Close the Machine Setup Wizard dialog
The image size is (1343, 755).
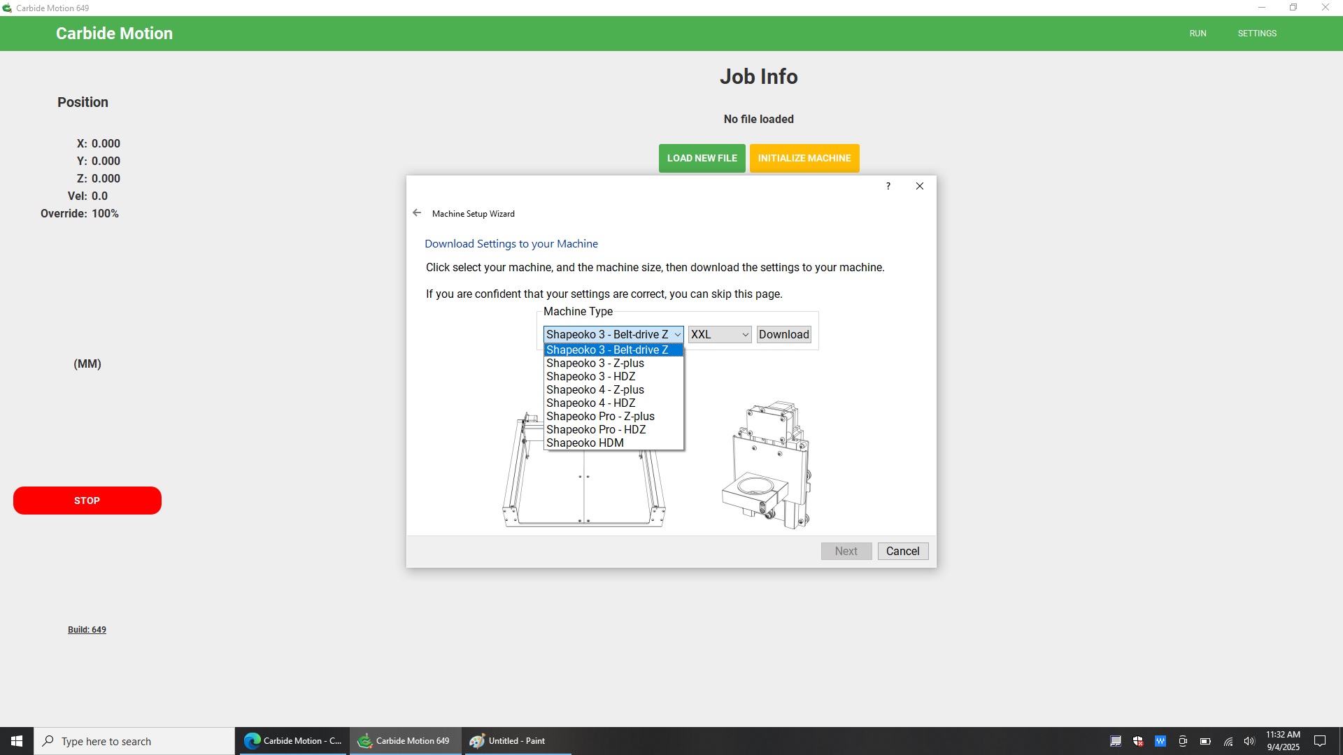(920, 186)
